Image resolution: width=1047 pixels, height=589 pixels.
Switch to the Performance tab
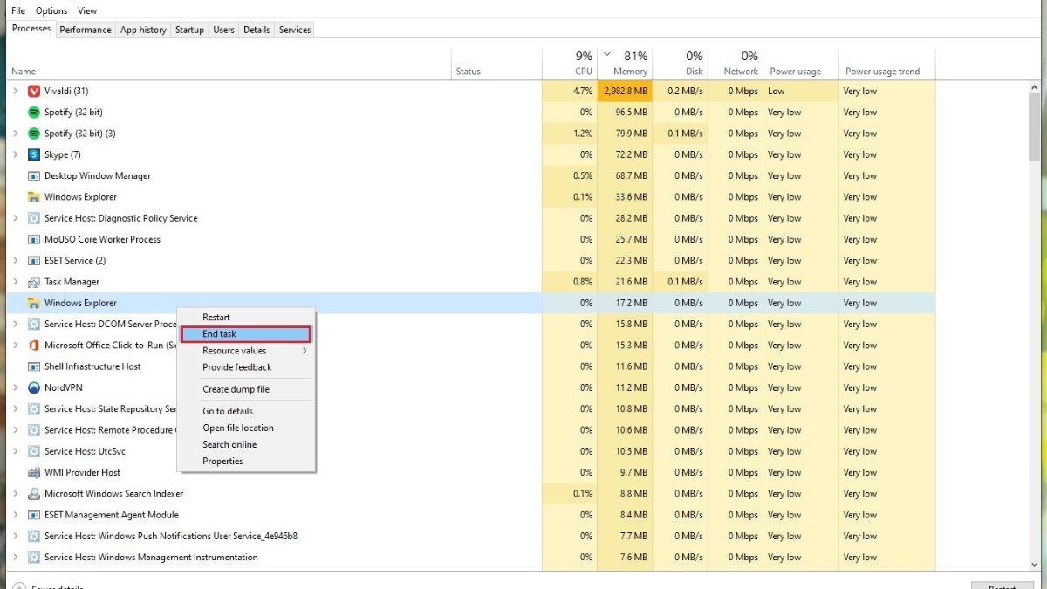pyautogui.click(x=85, y=30)
